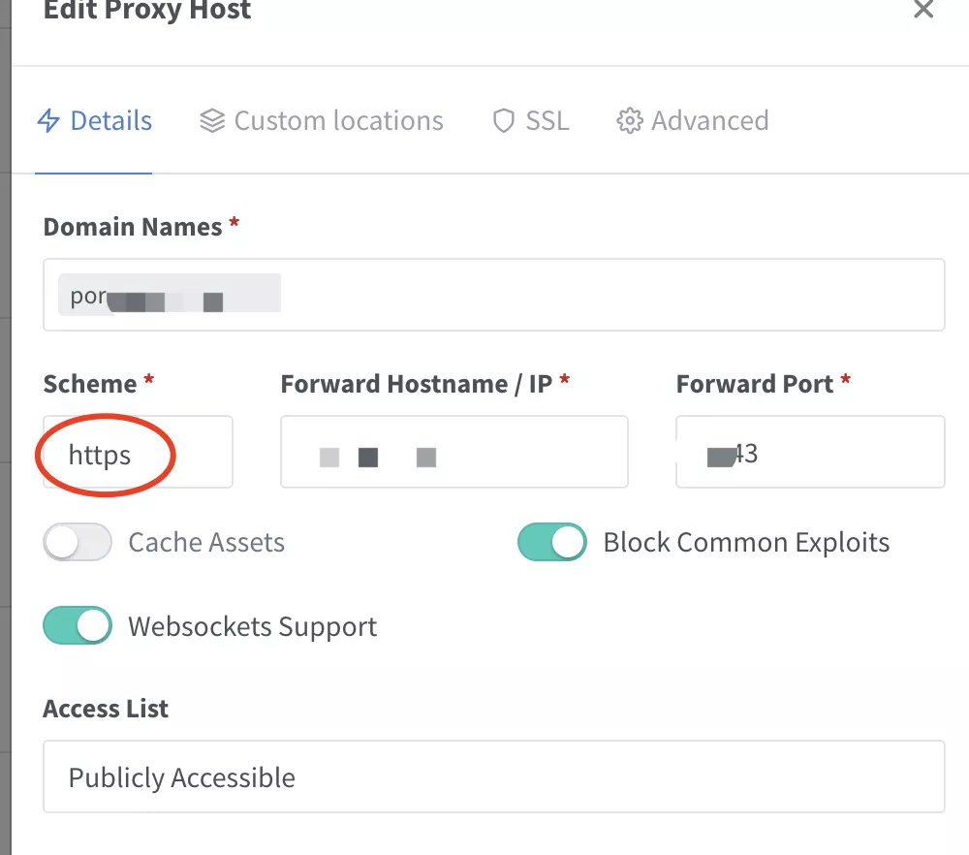Go to the SSL tab label
The height and width of the screenshot is (855, 969).
pos(547,121)
